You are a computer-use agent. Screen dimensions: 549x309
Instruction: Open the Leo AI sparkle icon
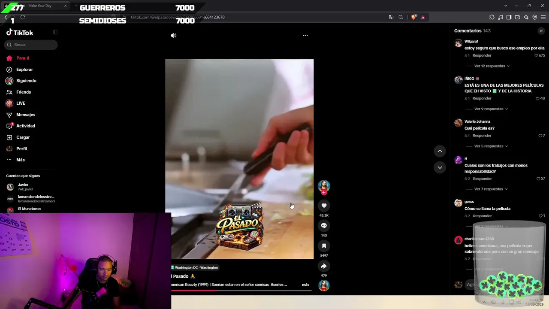tap(526, 17)
